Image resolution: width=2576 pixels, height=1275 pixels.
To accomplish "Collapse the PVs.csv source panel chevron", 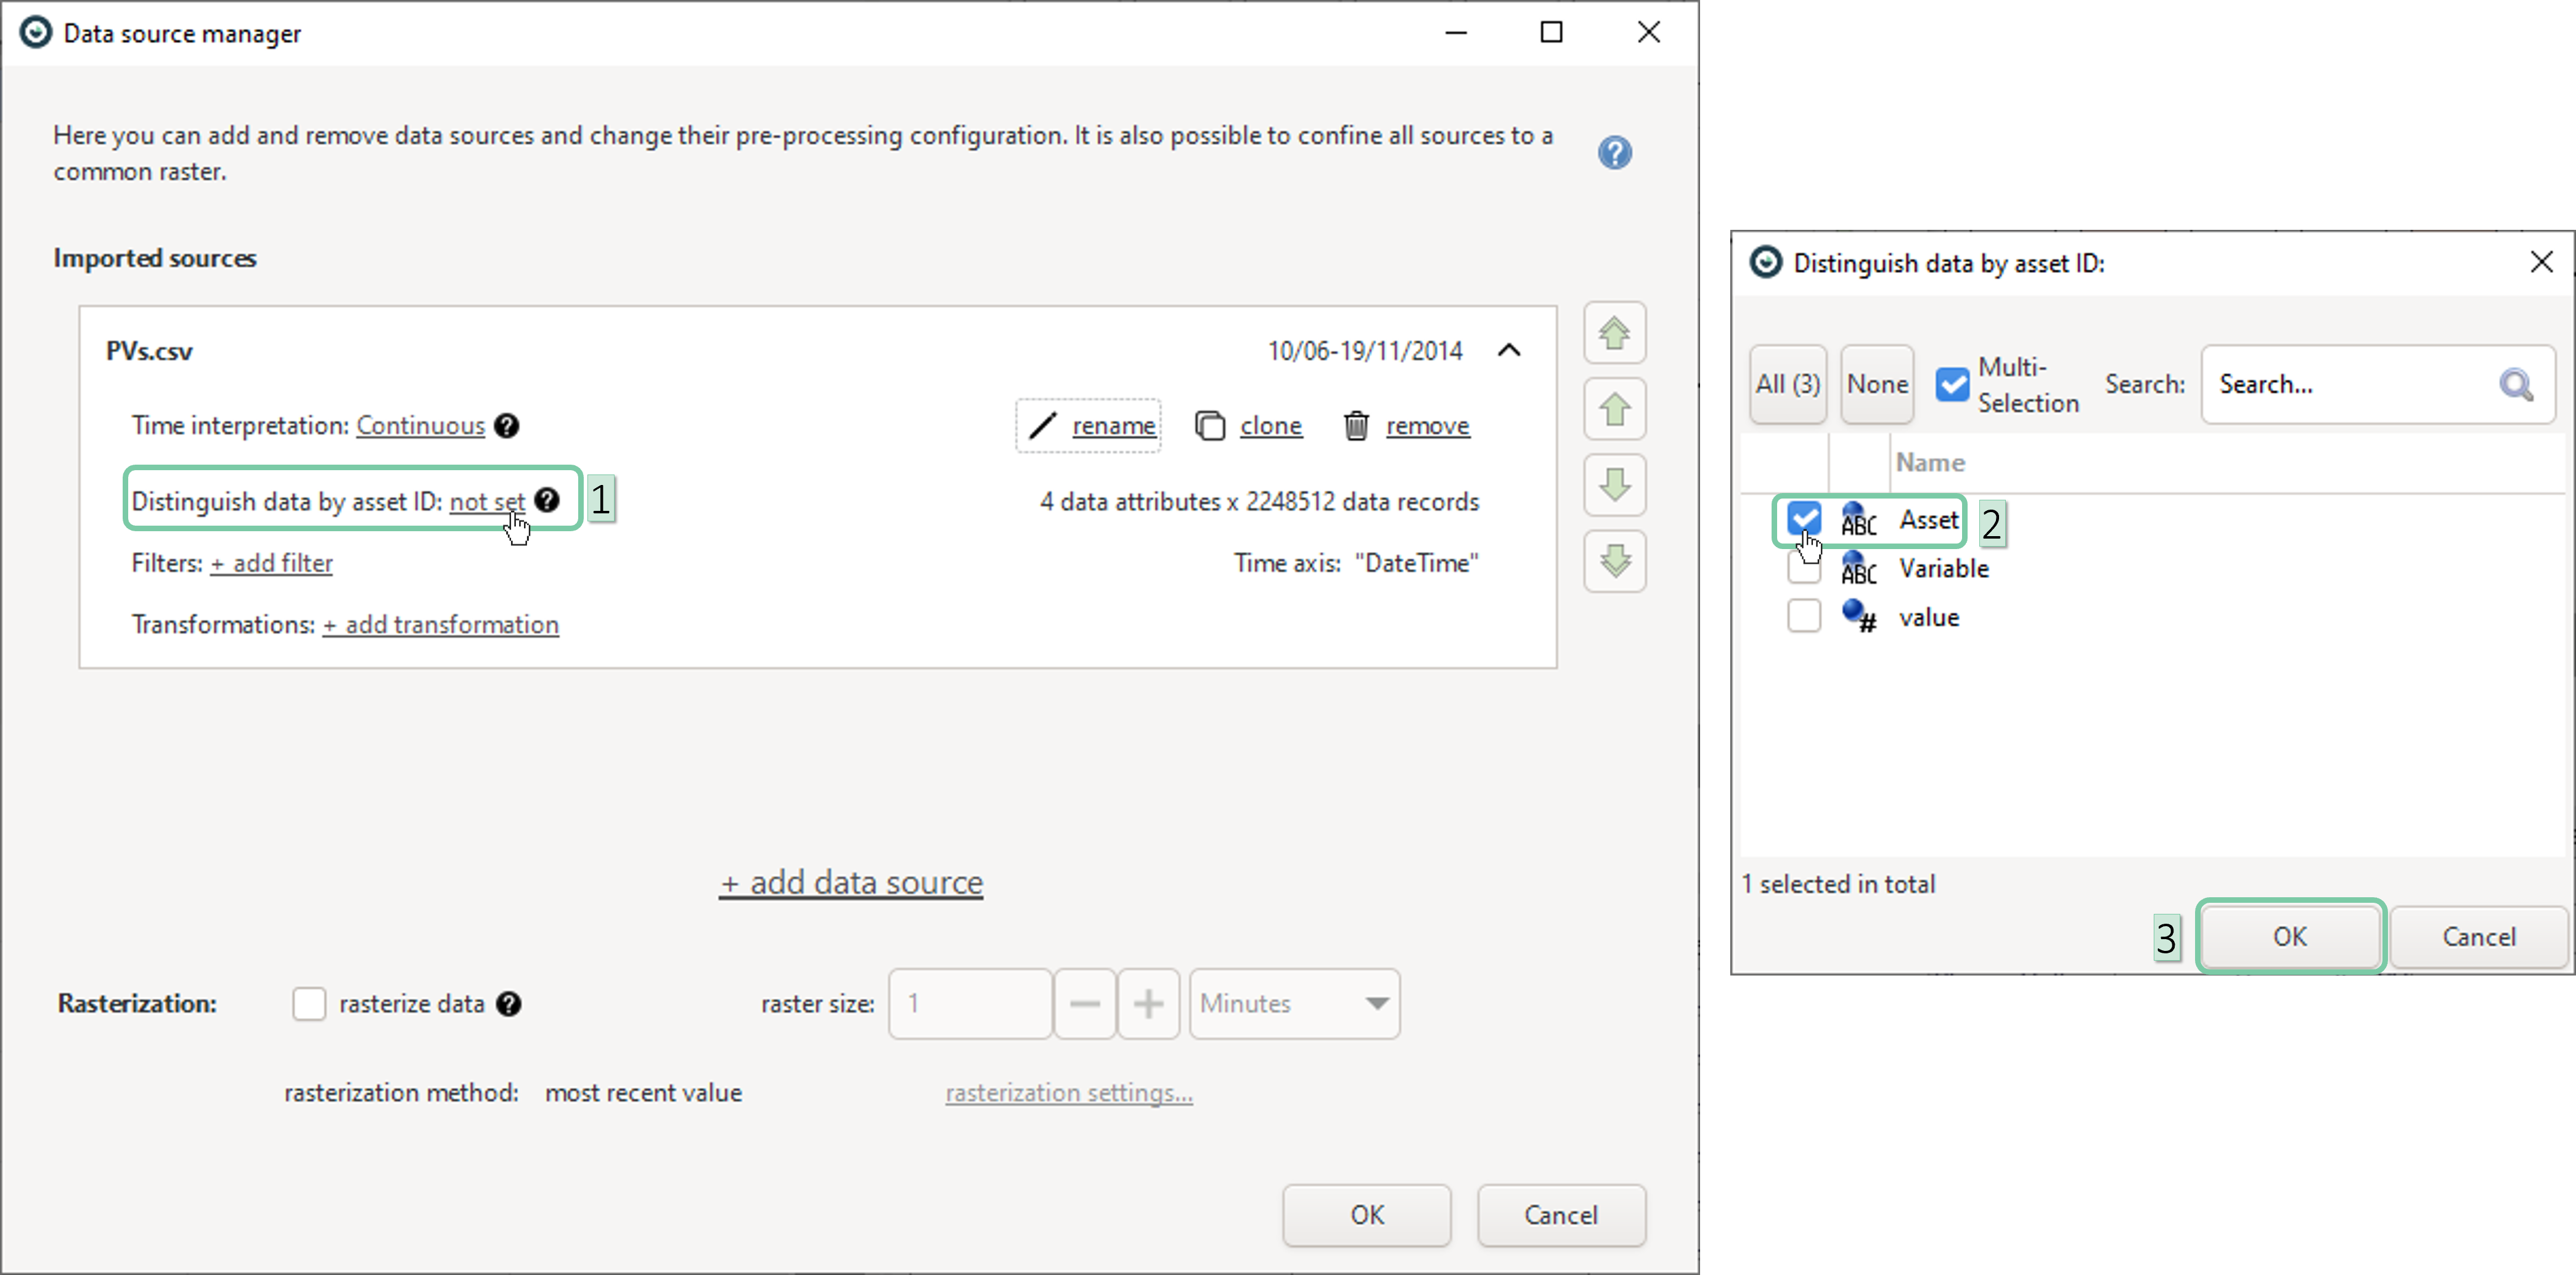I will tap(1509, 350).
